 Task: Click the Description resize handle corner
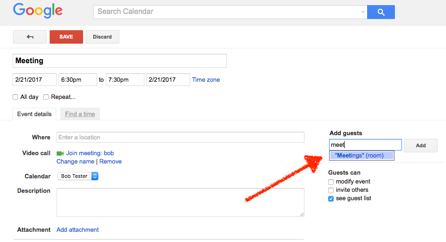(302, 215)
